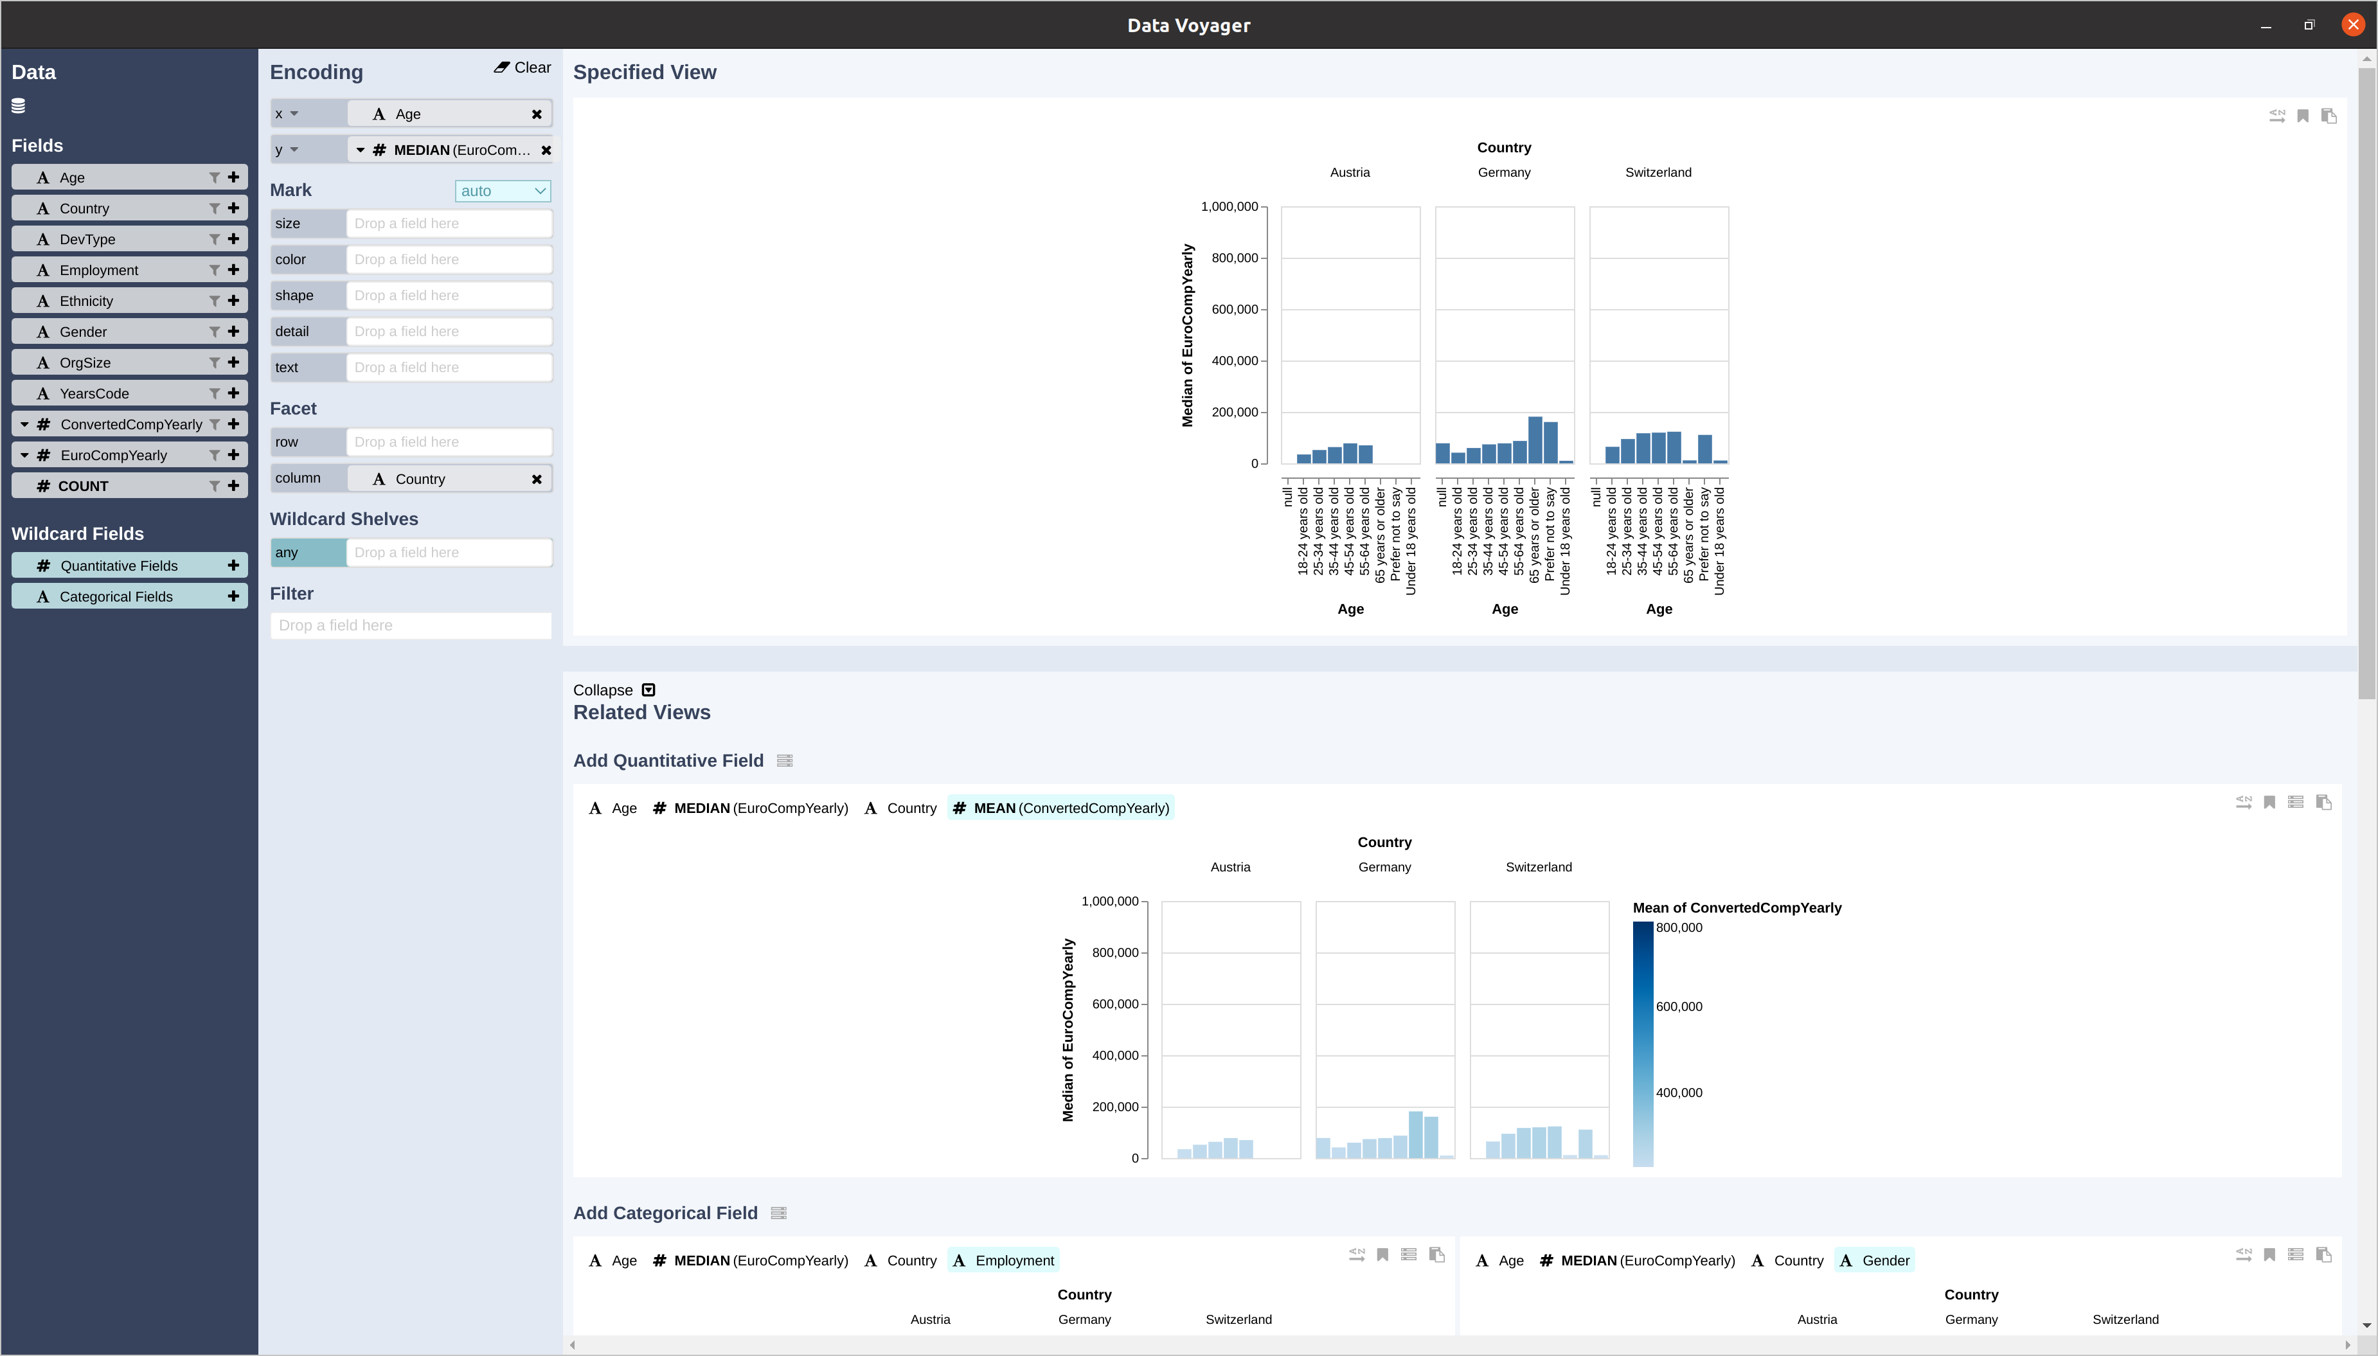
Task: Click the any wildcard shelf
Action: (450, 552)
